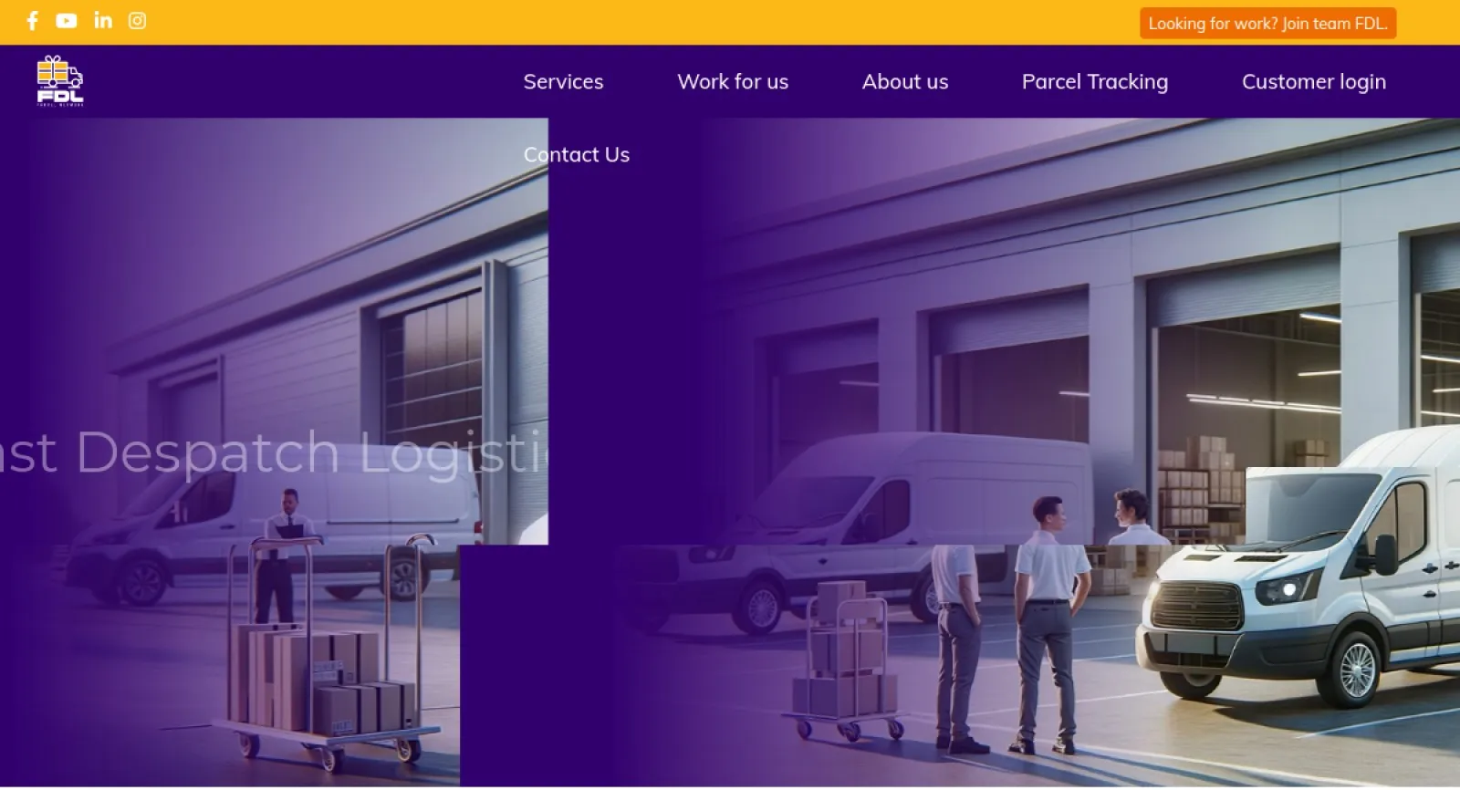This screenshot has width=1460, height=790.
Task: Go to the About us page
Action: point(905,82)
